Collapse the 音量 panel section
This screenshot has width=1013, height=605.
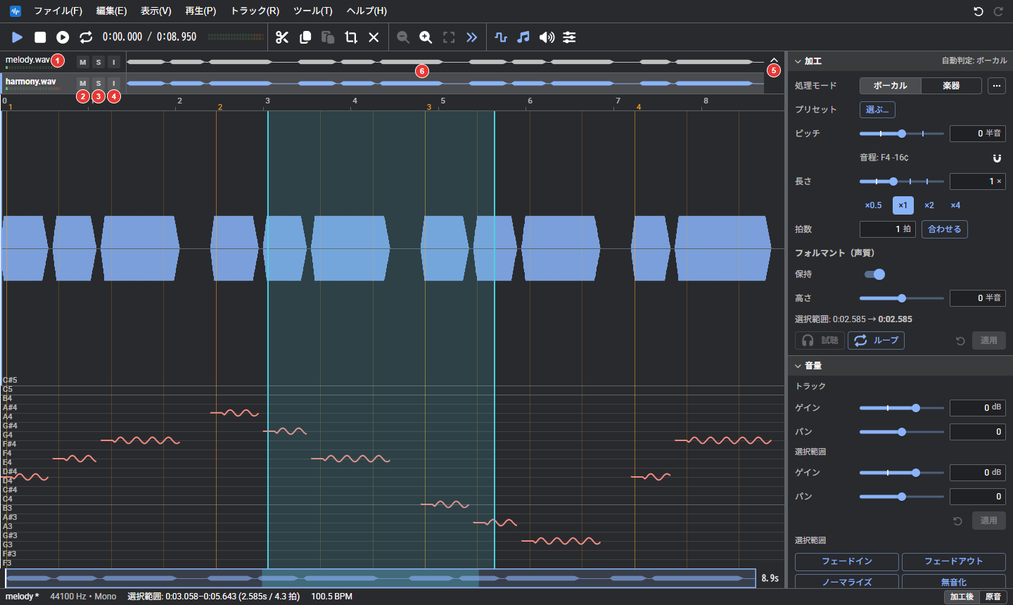click(798, 365)
